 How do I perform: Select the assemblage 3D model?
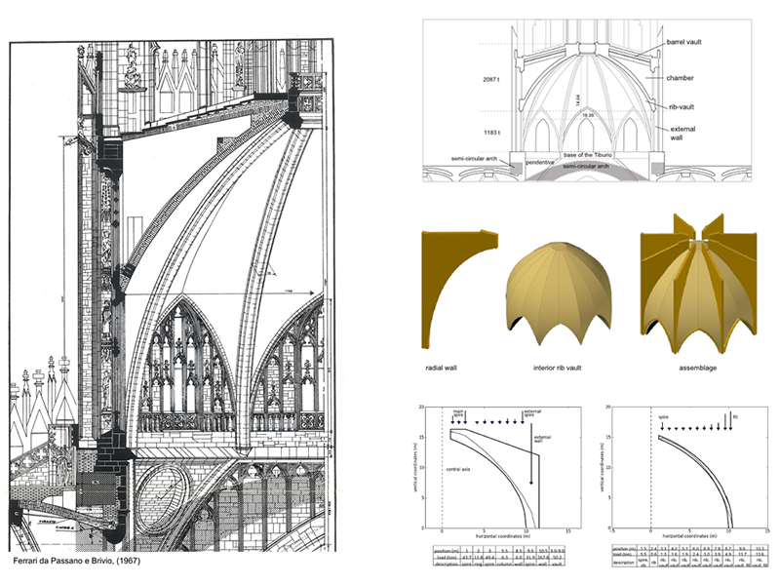698,284
